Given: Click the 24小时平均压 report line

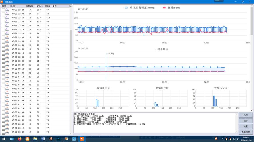Looking at the screenshot, I should [103, 116].
